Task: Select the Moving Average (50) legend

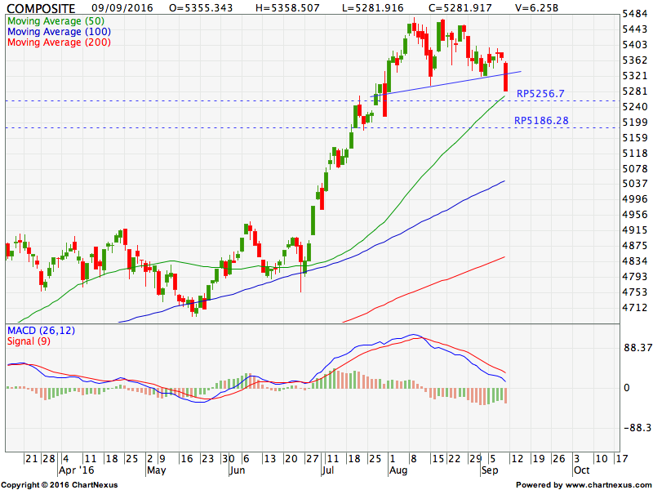Action: click(x=56, y=21)
